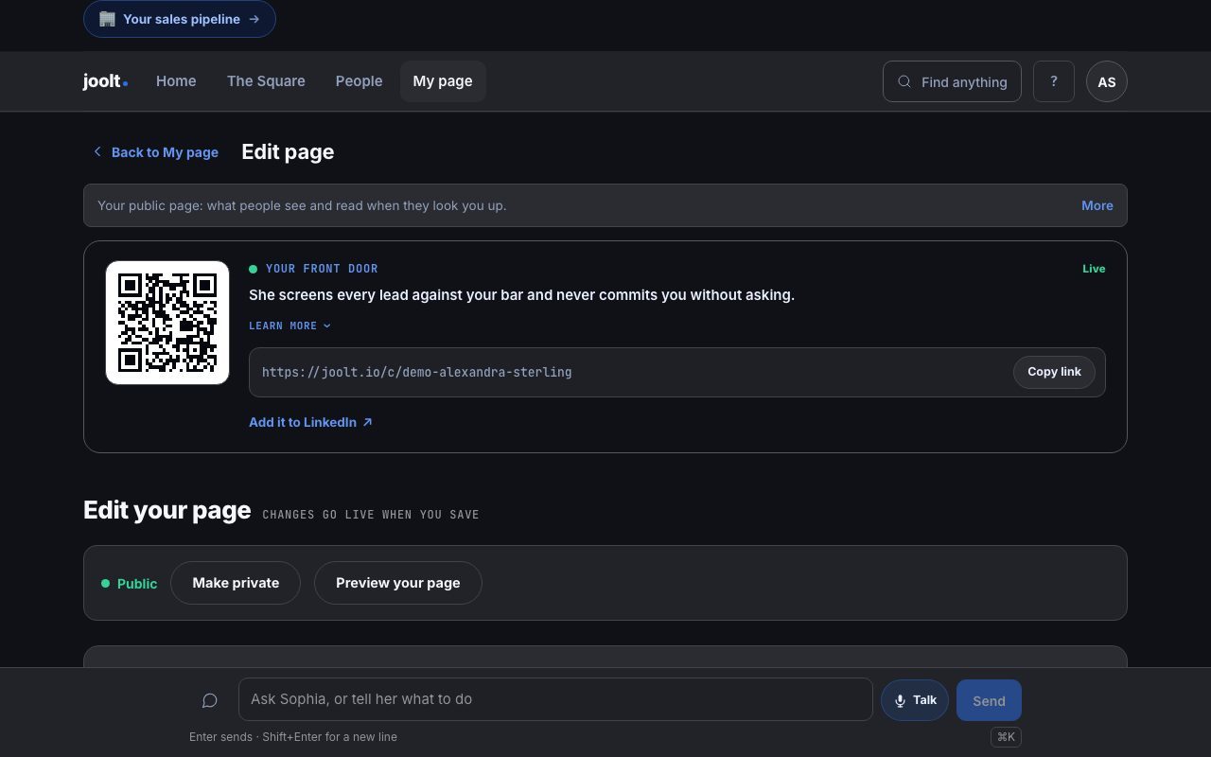
Task: Focus the Ask Sophia input field
Action: (555, 699)
